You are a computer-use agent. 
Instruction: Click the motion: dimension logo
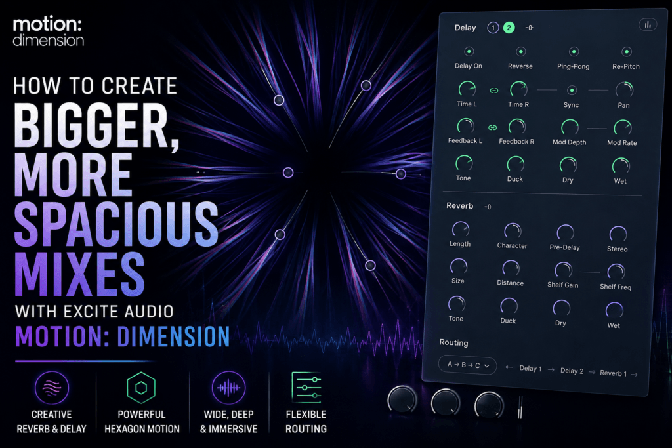click(48, 31)
